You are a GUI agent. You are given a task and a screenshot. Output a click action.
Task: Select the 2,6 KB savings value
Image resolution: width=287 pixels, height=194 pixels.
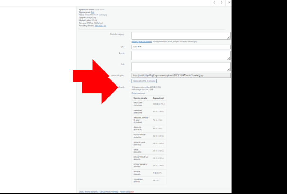pyautogui.click(x=158, y=136)
